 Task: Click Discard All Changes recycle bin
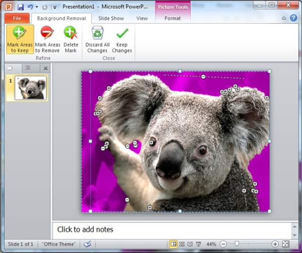98,39
